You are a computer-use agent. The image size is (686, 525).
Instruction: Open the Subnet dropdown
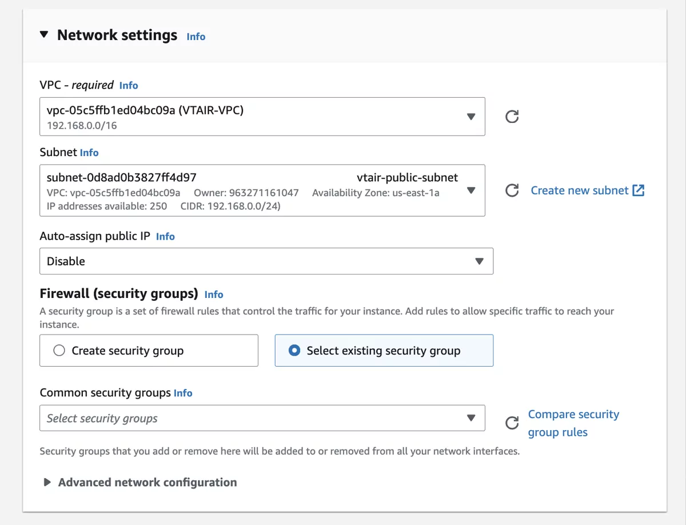pyautogui.click(x=471, y=190)
